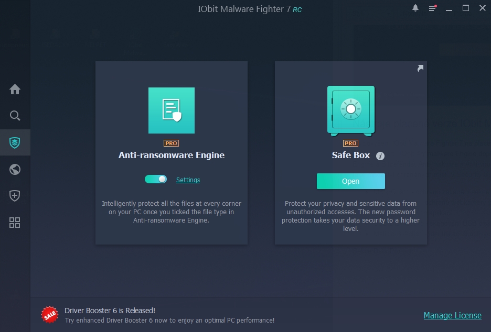This screenshot has width=491, height=332.
Task: Click PRO badge above Safe Box
Action: click(x=351, y=143)
